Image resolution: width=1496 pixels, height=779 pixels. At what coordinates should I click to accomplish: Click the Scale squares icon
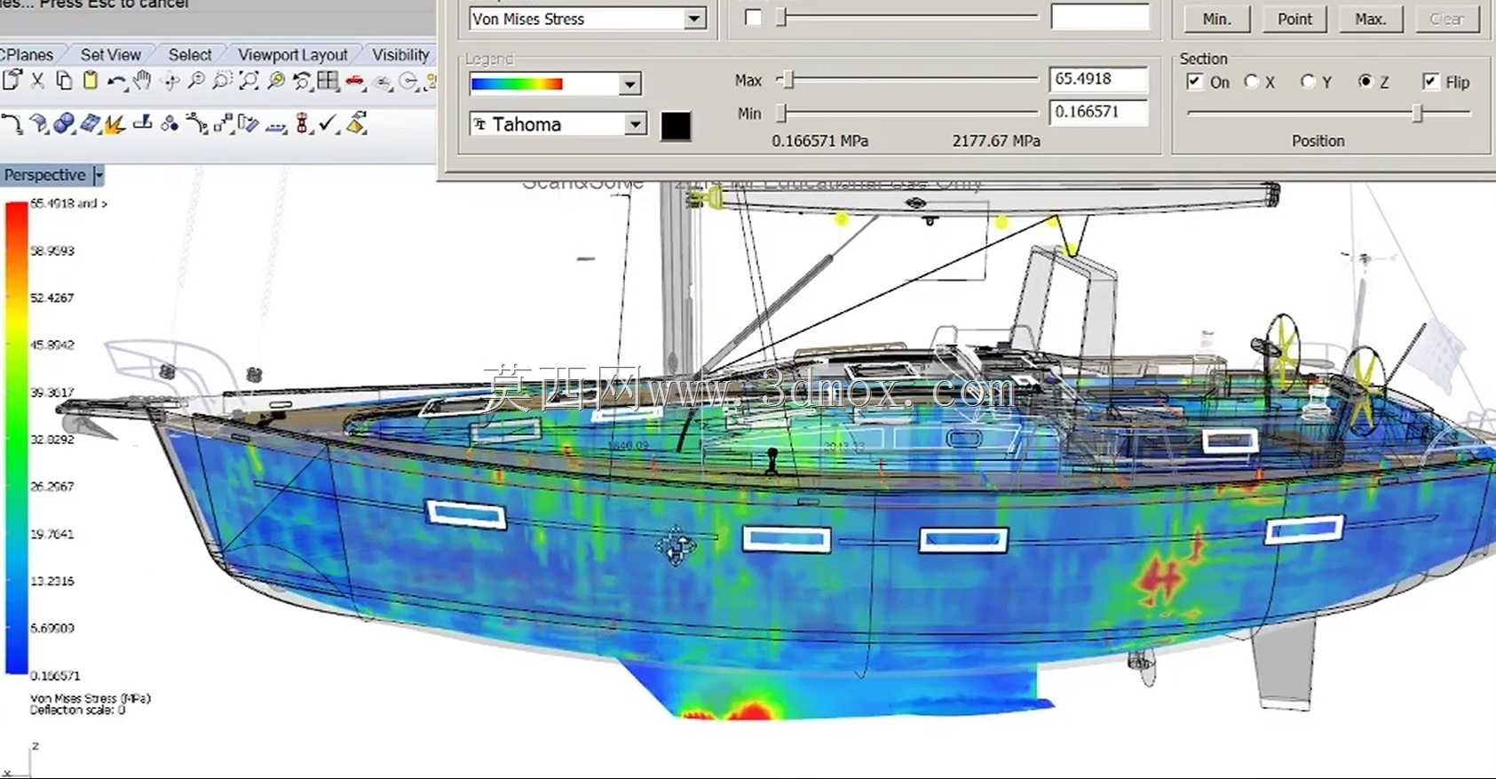(223, 124)
